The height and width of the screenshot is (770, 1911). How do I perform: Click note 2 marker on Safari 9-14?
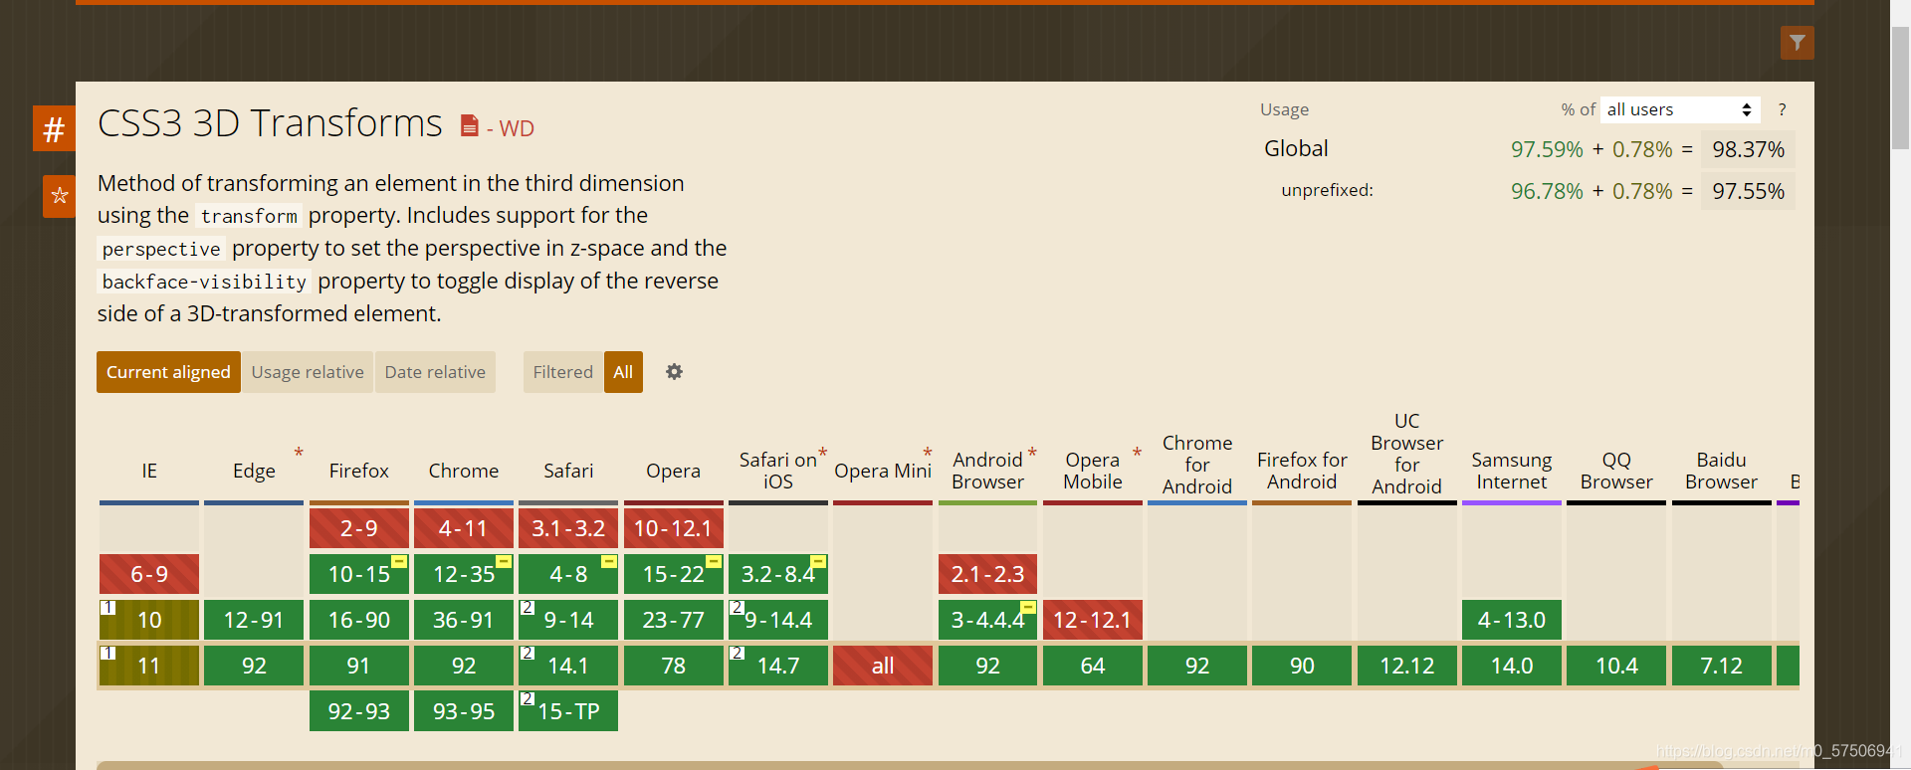528,607
